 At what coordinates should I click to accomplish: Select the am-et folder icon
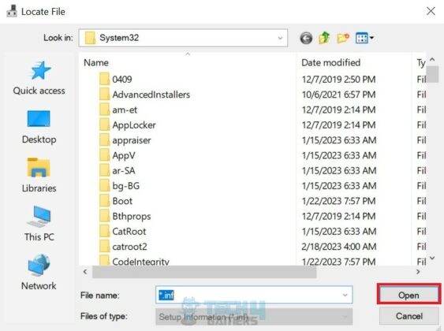point(104,110)
